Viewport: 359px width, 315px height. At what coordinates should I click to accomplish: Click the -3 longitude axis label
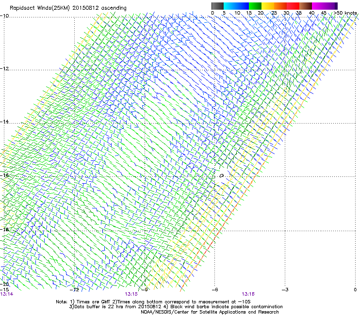285,290
